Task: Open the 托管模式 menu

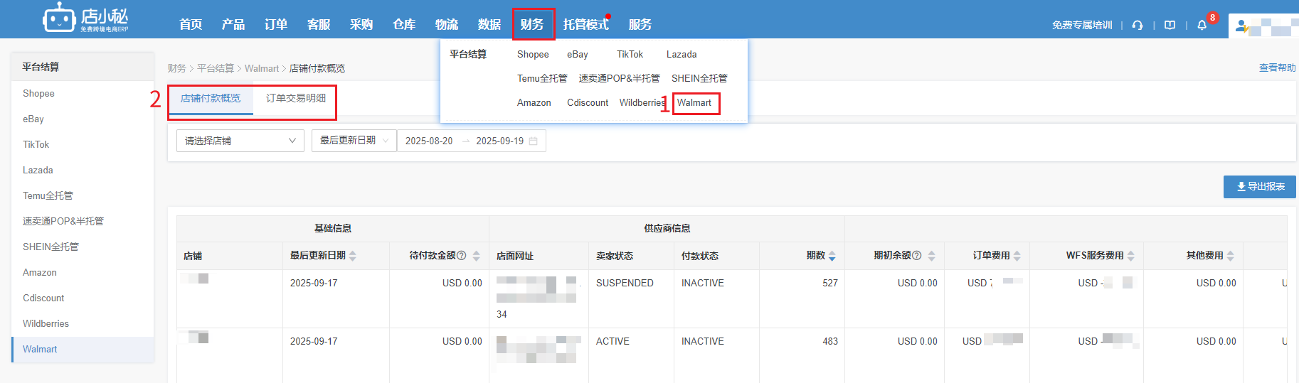Action: (586, 25)
